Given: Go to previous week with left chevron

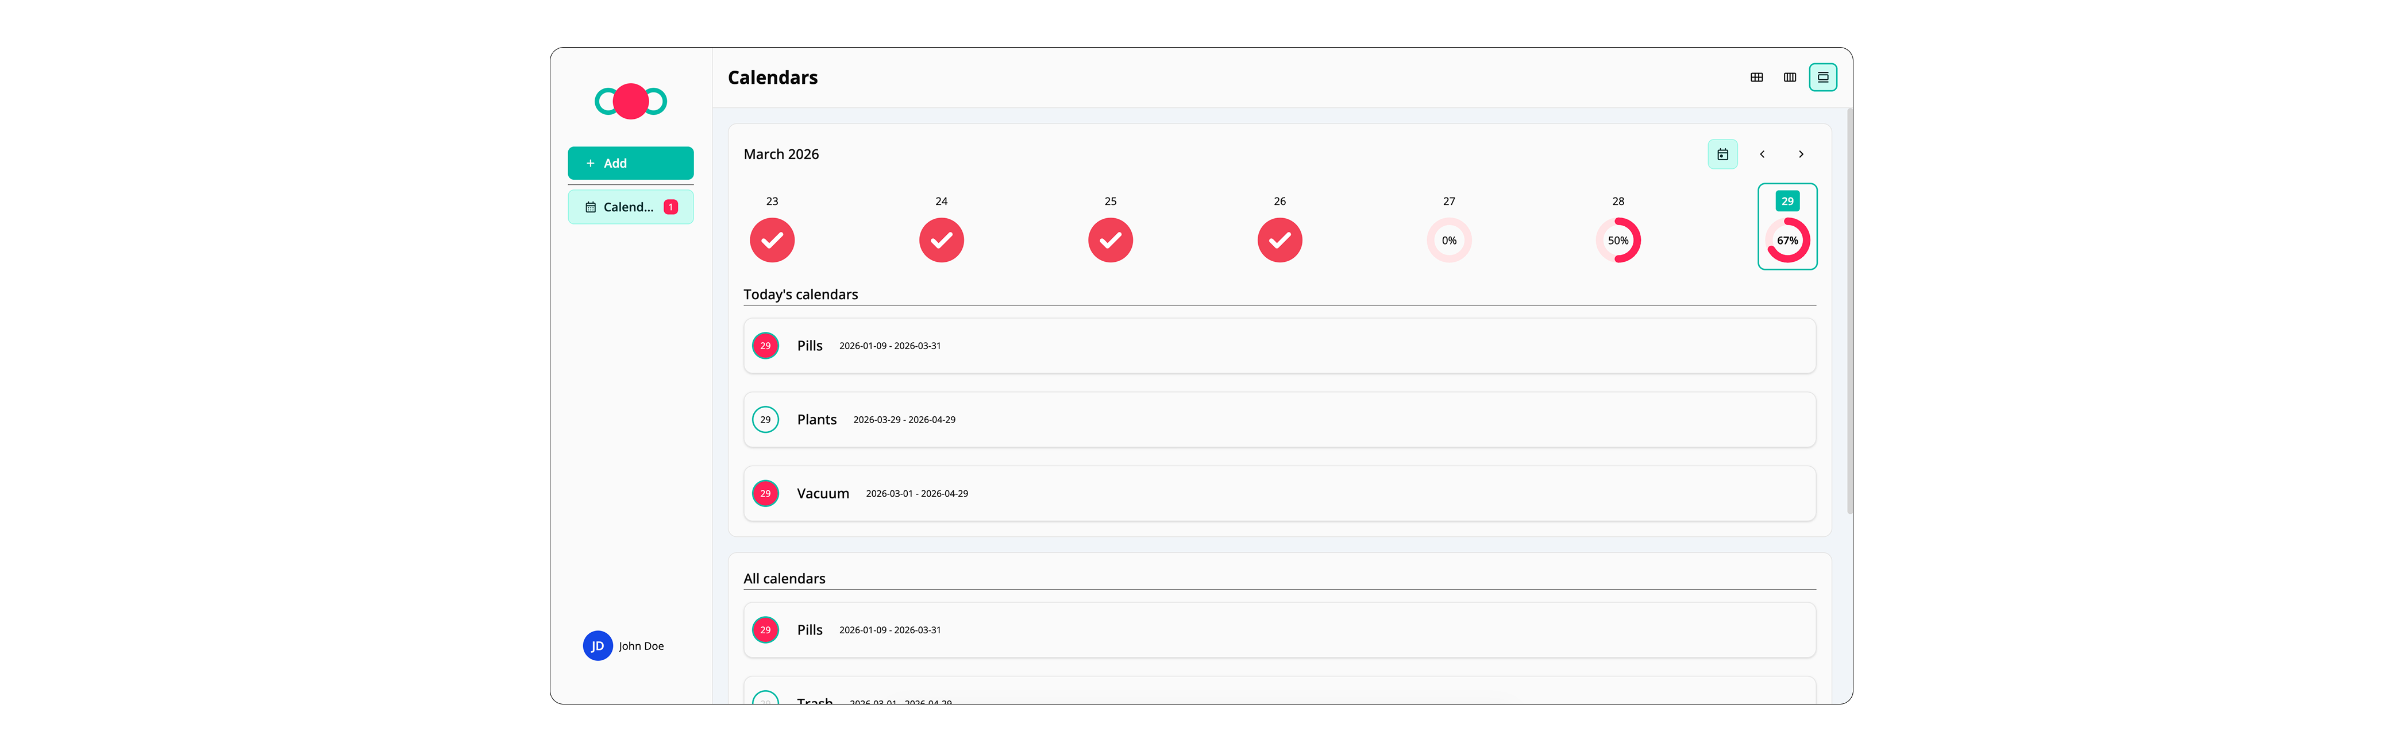Looking at the screenshot, I should [1762, 155].
